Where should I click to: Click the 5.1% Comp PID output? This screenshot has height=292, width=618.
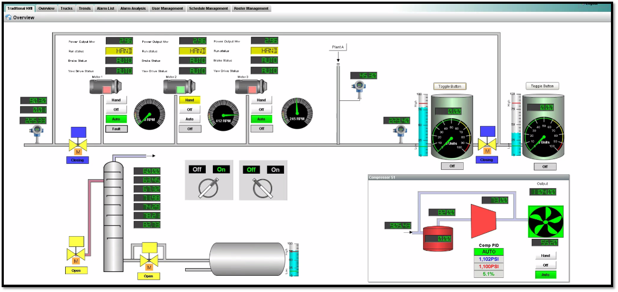point(489,274)
